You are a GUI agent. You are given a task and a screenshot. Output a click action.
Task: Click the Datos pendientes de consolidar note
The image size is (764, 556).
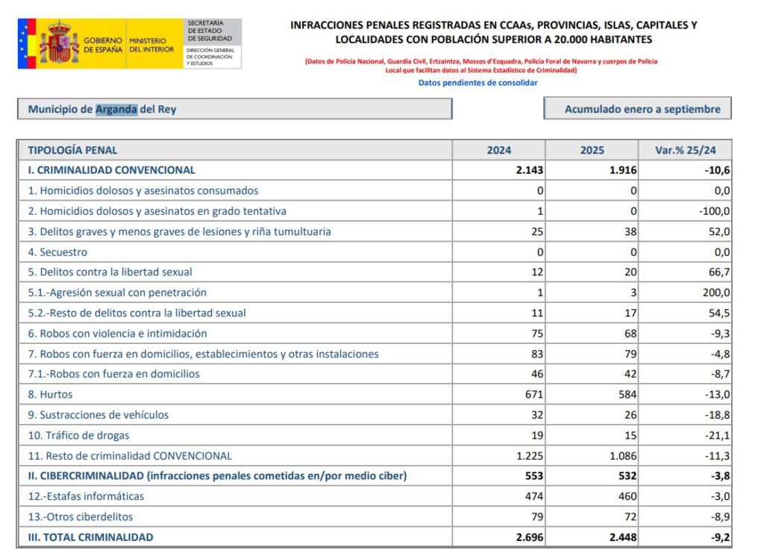pos(477,83)
